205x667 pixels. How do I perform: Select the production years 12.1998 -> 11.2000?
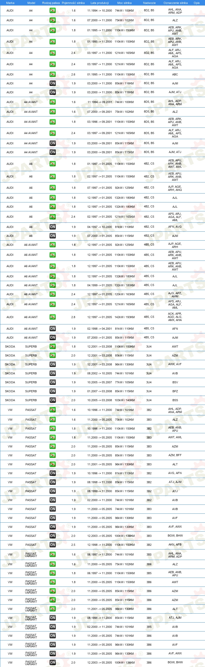(x=100, y=545)
